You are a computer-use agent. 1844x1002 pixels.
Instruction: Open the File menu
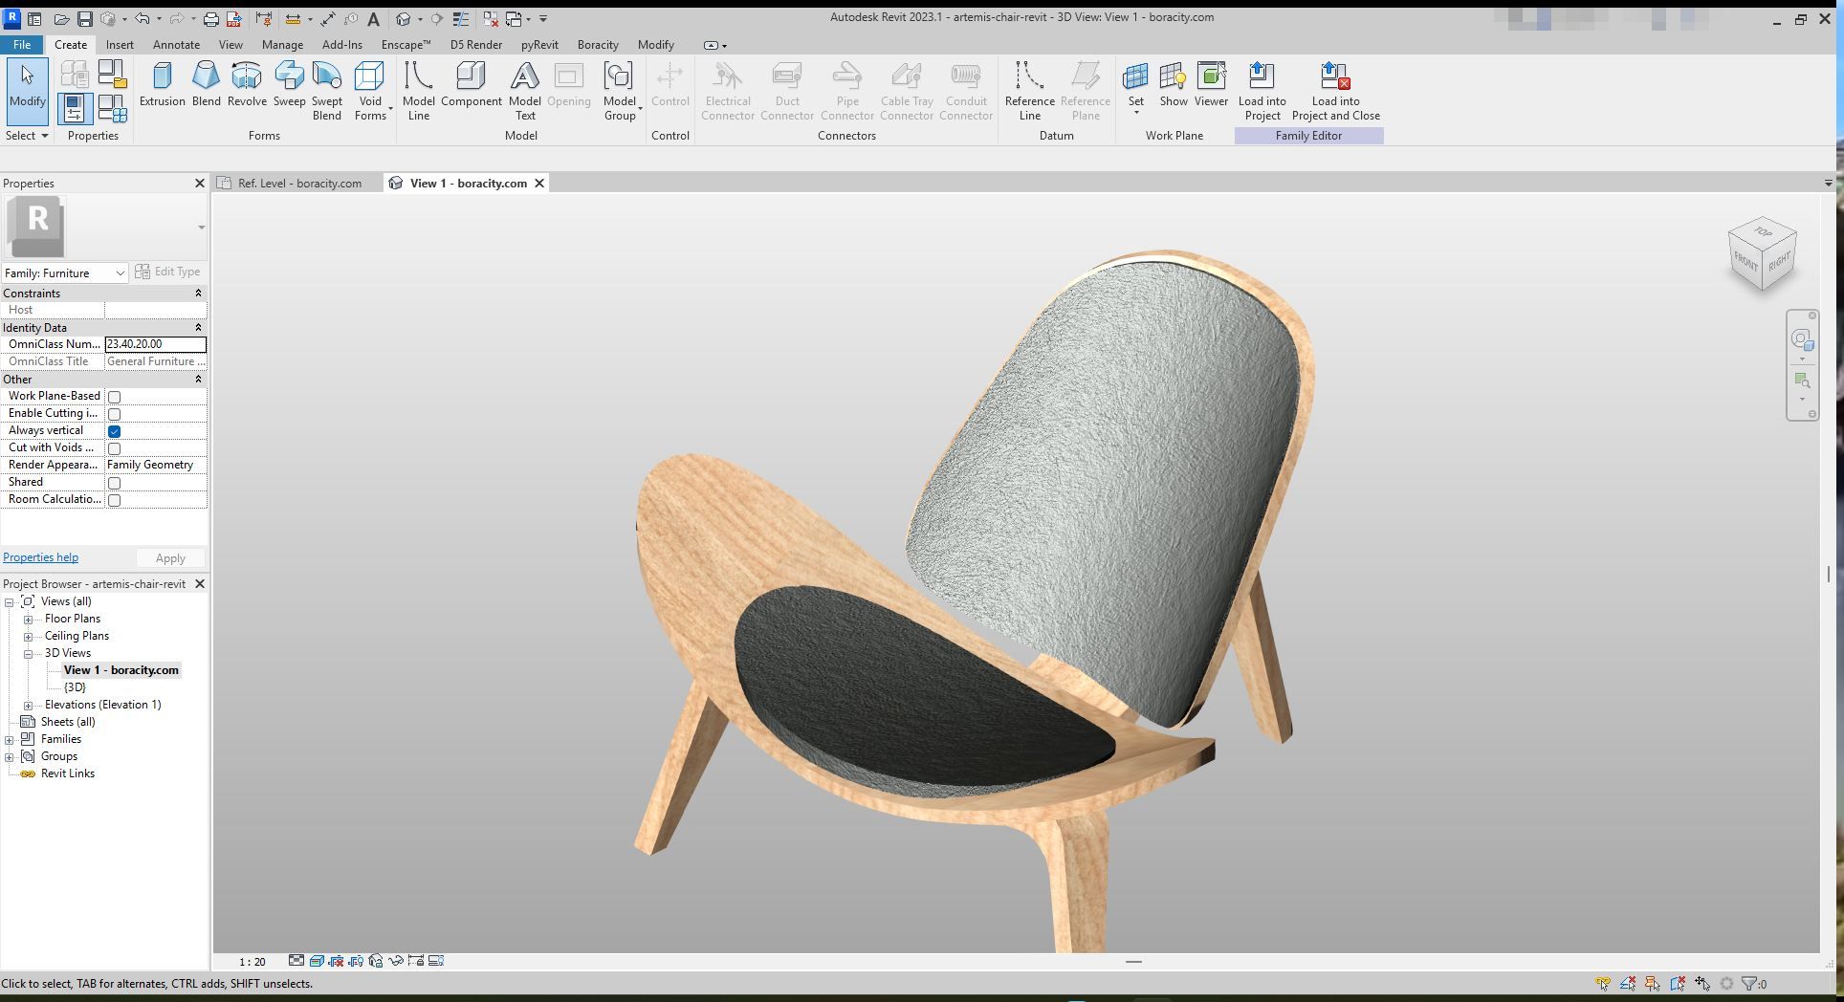click(x=22, y=45)
